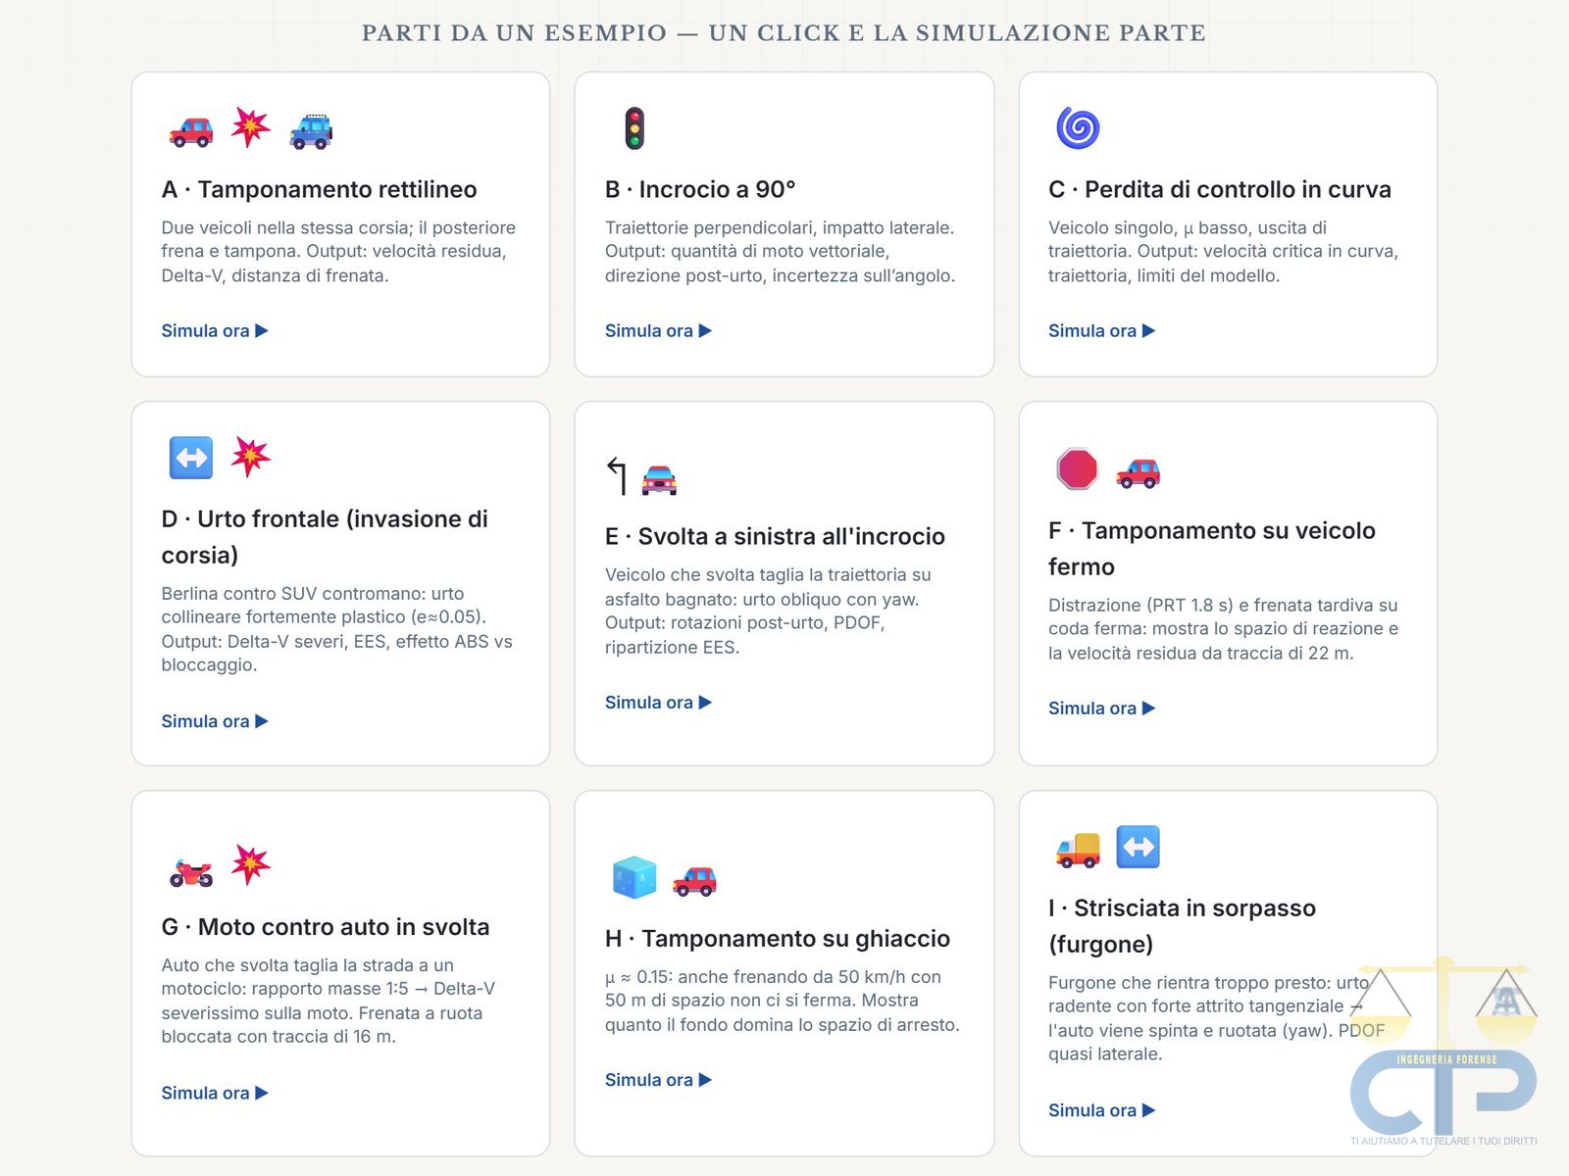
Task: Click the ice cube icon in card H
Action: 634,877
